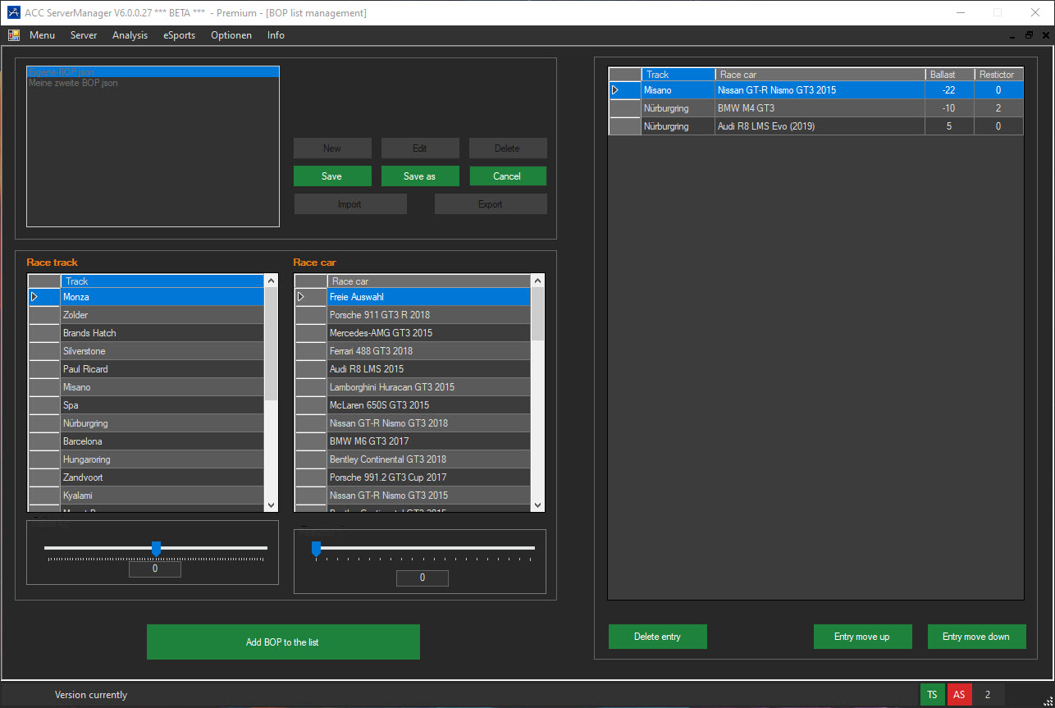The width and height of the screenshot is (1055, 708).
Task: Click row arrow marker beside Monza
Action: coord(35,297)
